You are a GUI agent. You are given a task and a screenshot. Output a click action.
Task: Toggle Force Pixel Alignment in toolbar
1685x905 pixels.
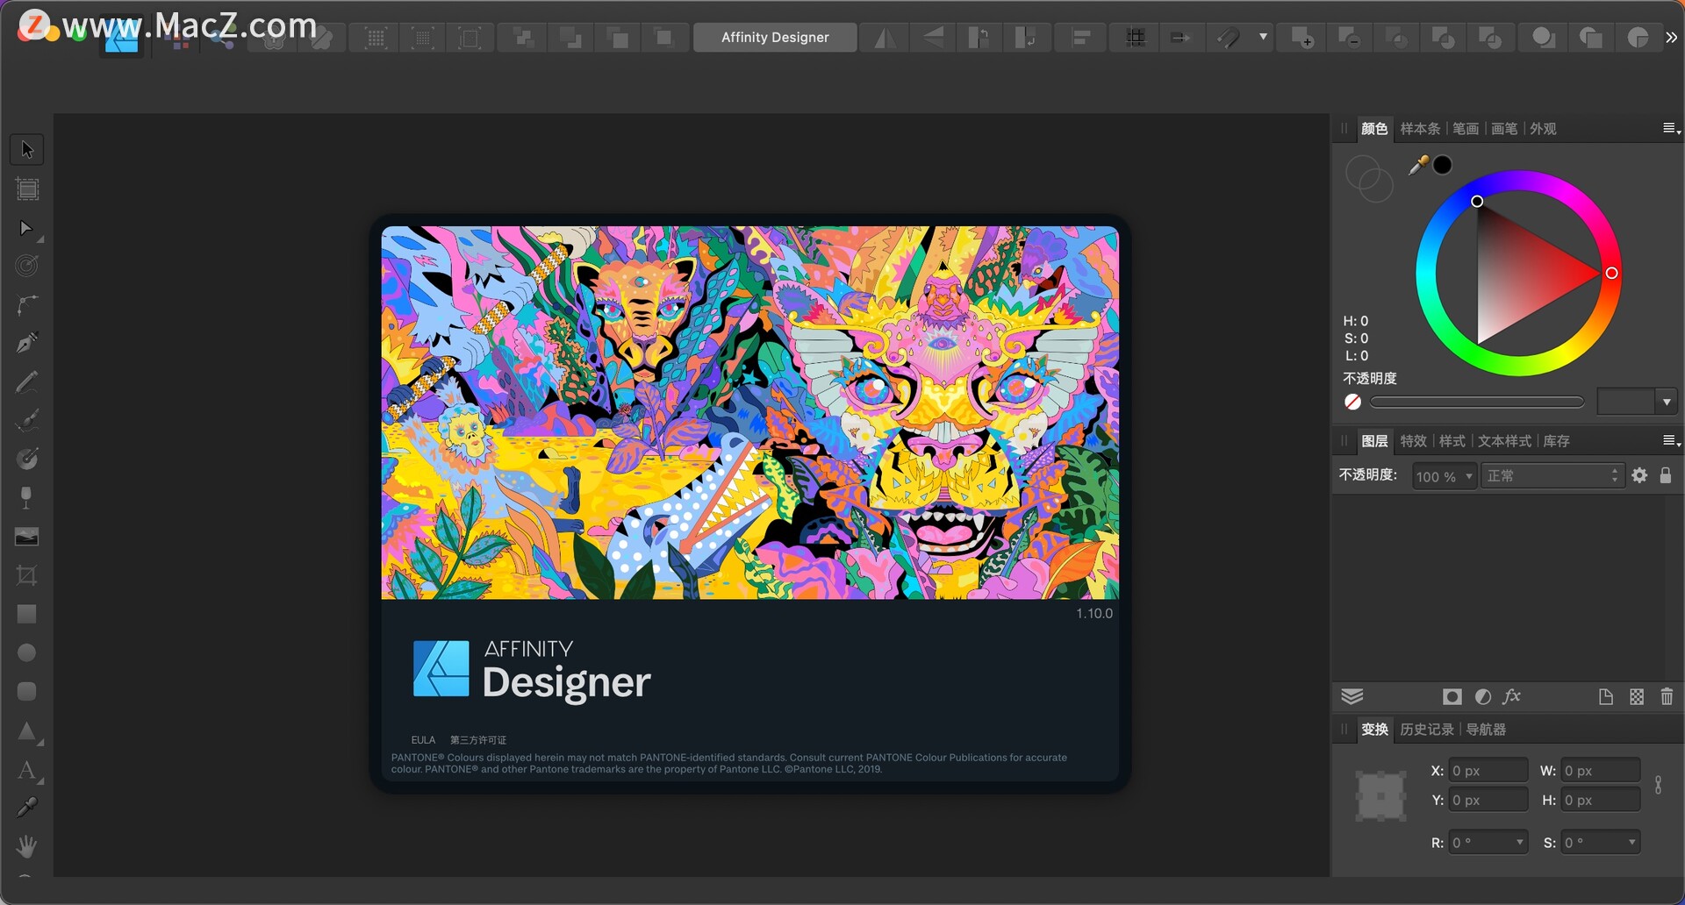tap(1136, 38)
